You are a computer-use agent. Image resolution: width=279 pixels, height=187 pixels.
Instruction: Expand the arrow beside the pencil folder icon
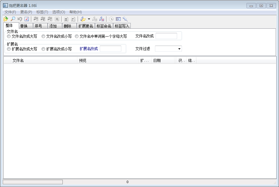click(x=89, y=19)
